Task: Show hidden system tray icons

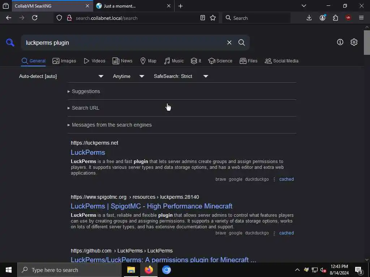Action: (297, 270)
